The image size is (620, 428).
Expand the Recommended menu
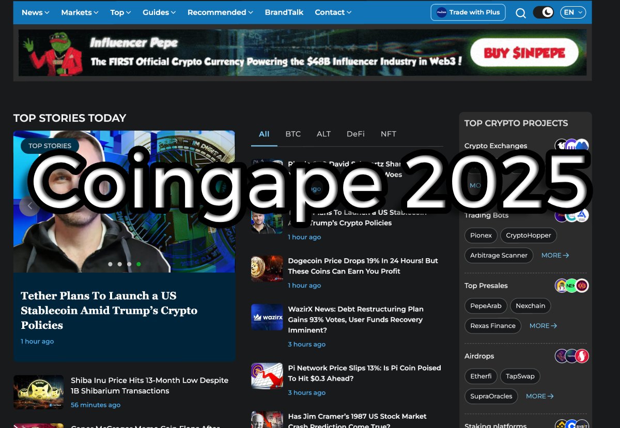pos(220,12)
